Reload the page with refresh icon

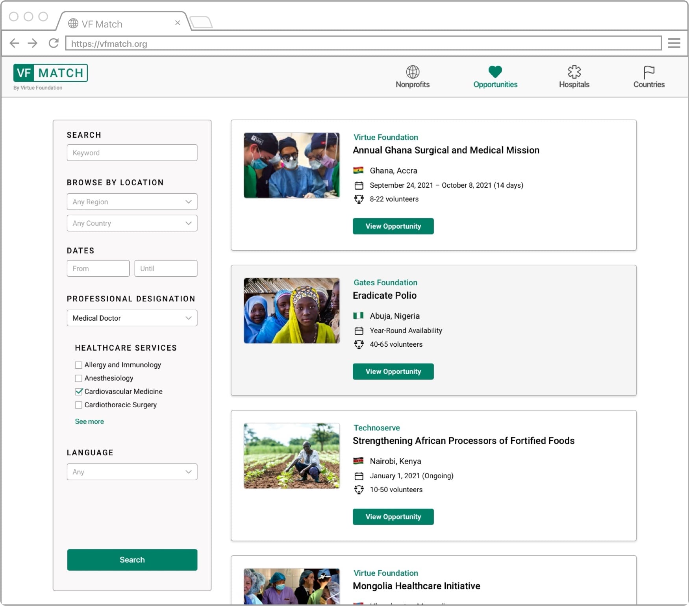tap(54, 43)
